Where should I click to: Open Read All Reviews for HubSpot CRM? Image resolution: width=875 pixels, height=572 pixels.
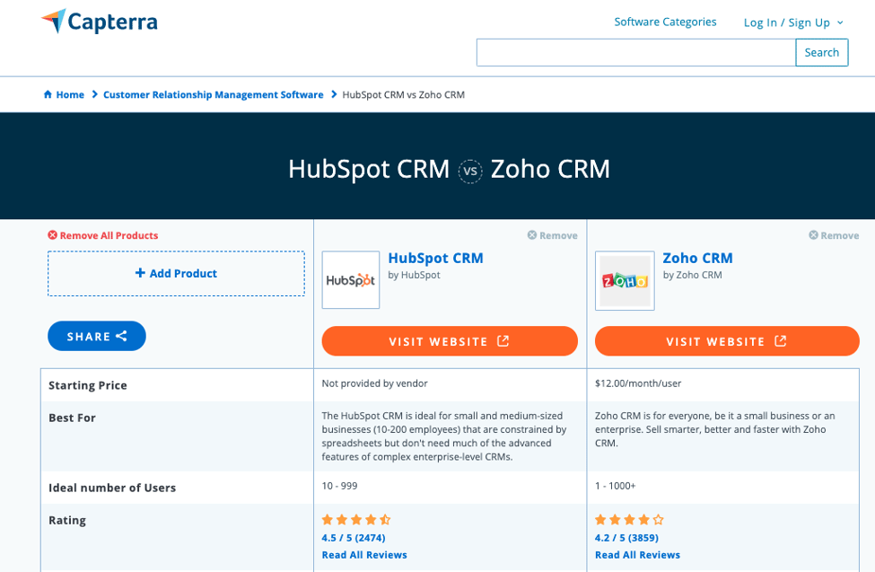[364, 555]
